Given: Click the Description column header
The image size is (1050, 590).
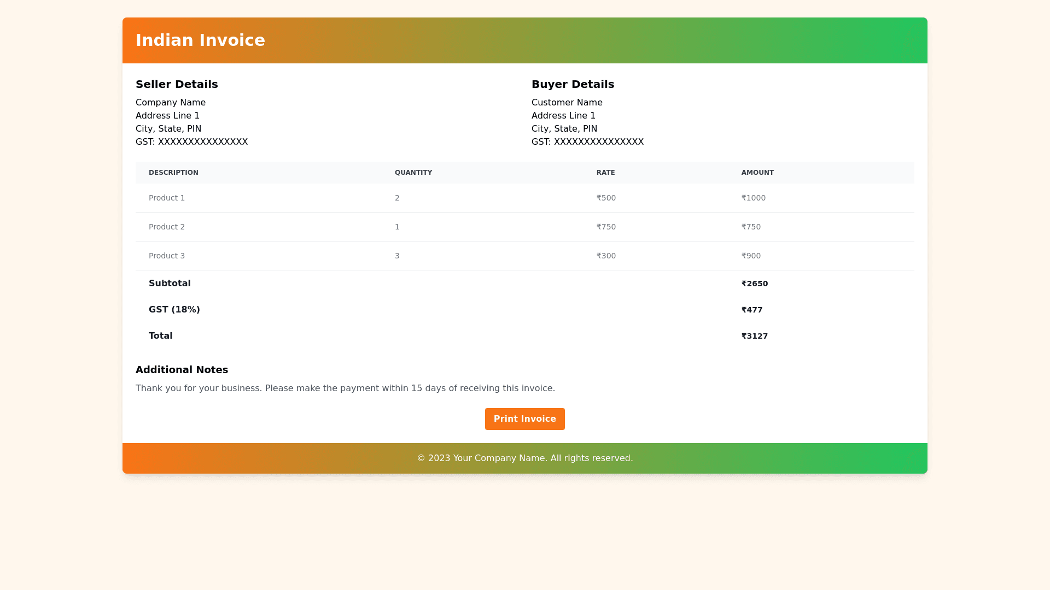Looking at the screenshot, I should point(173,173).
